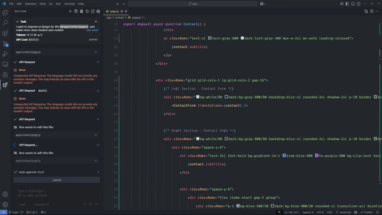Open notifications bell in status bar
The width and height of the screenshot is (382, 215).
pyautogui.click(x=378, y=212)
